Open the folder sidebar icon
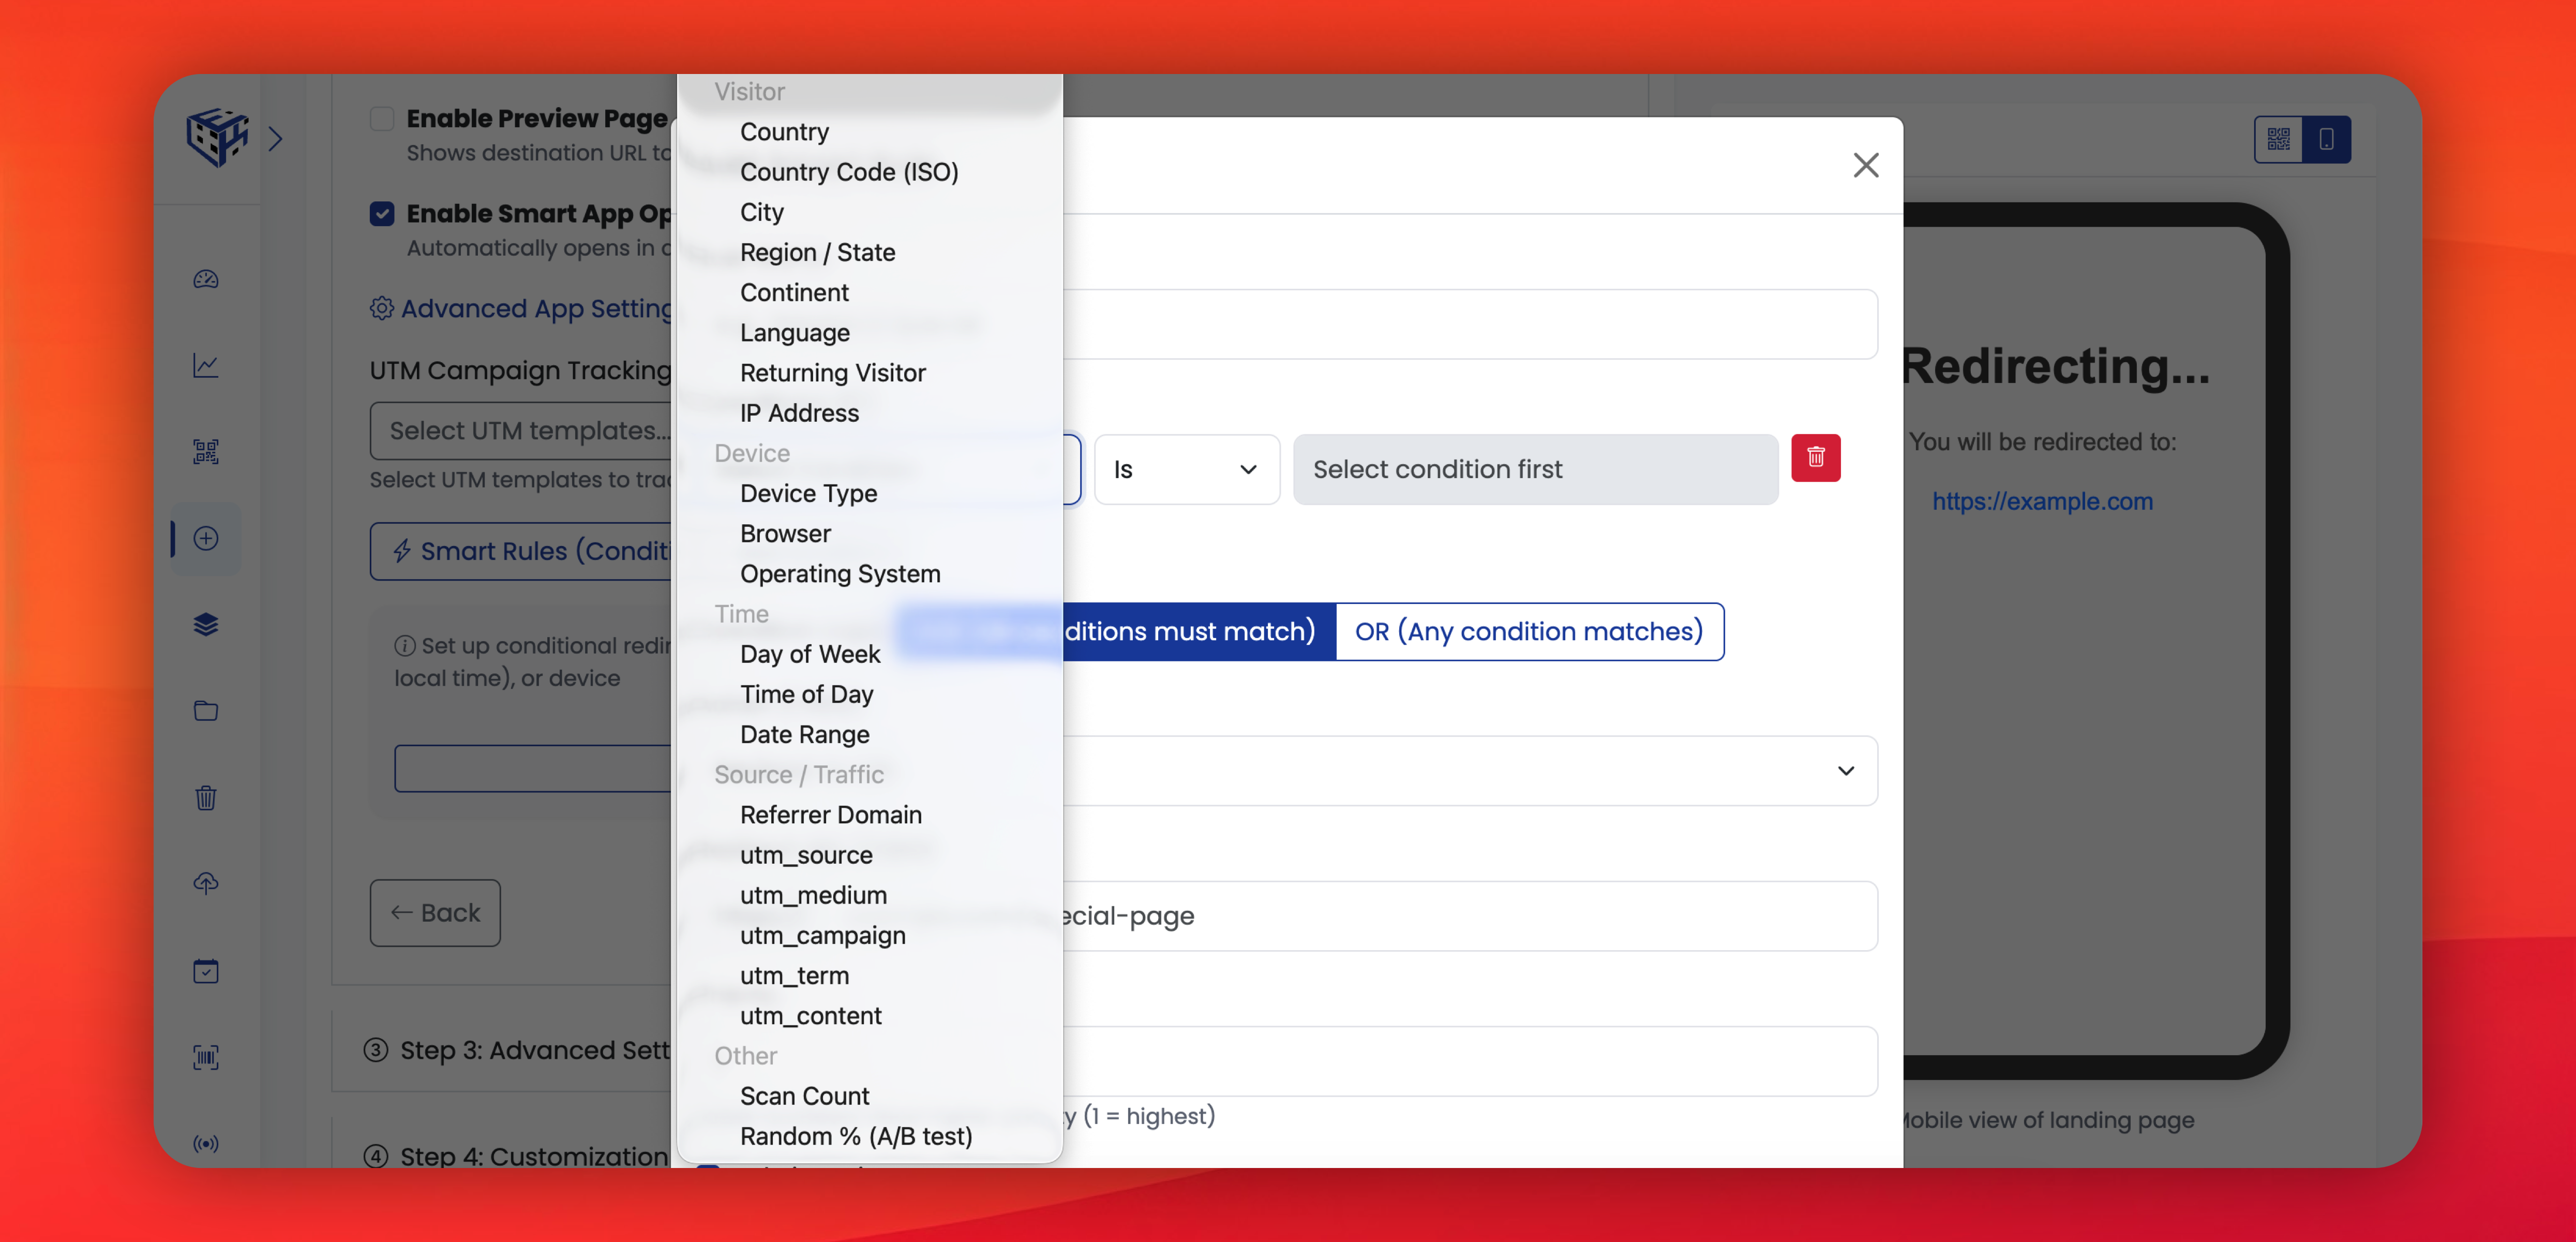Image resolution: width=2576 pixels, height=1242 pixels. (x=206, y=711)
